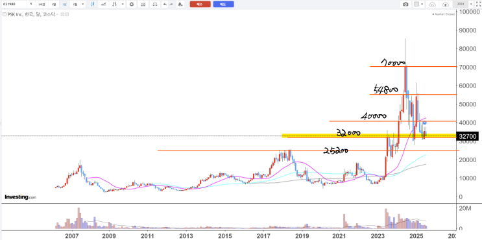Click the 2011 time axis label

147,235
